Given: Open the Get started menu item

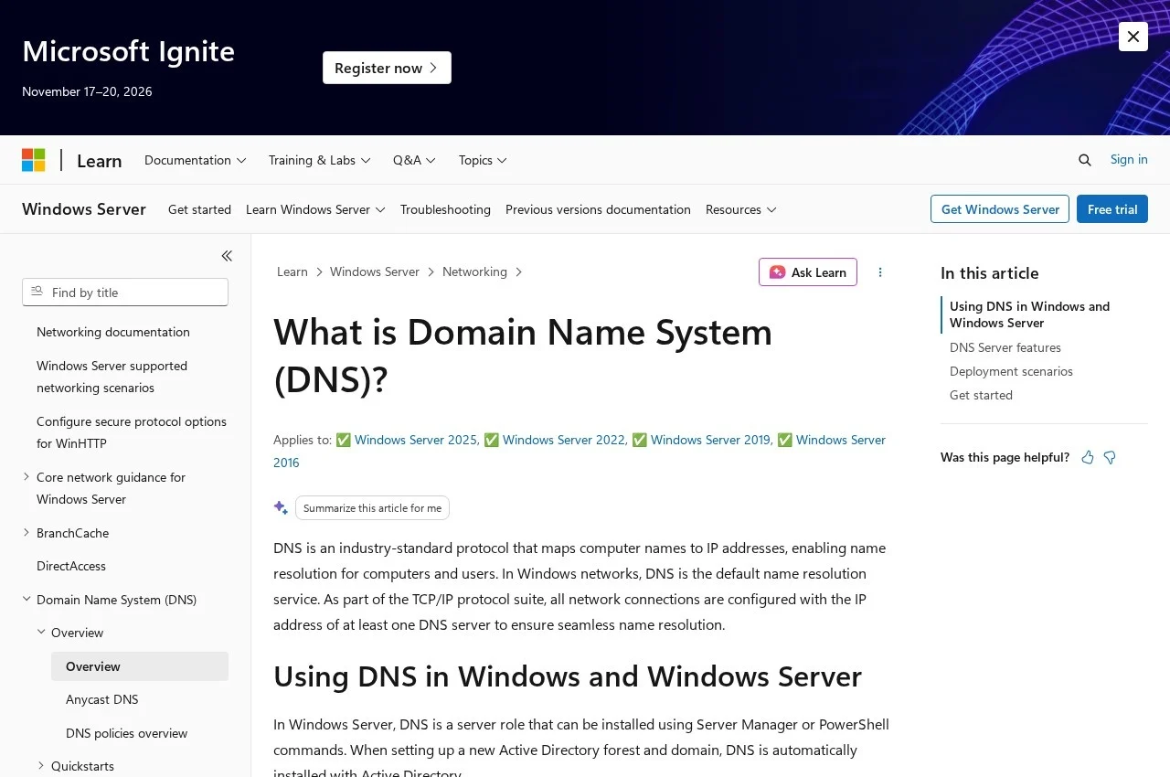Looking at the screenshot, I should click(199, 209).
